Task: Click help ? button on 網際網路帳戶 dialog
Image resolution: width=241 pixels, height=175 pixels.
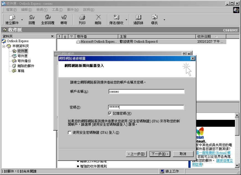Action: tap(184, 54)
